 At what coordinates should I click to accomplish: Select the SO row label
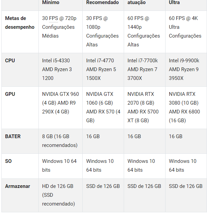8,161
